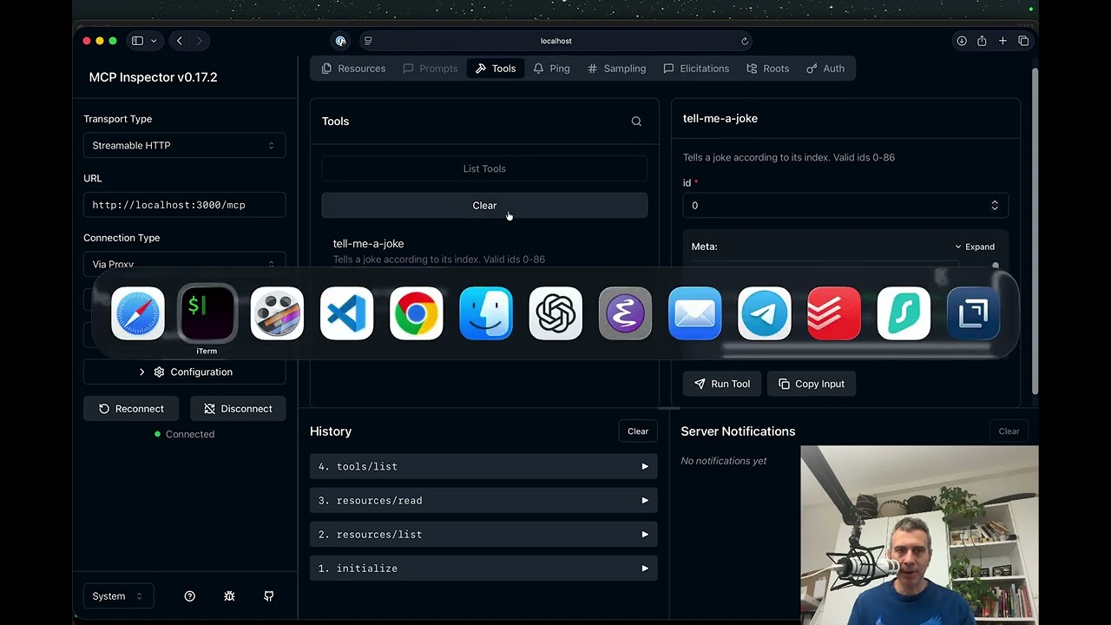Open Safari downloads button
The image size is (1111, 625).
click(962, 41)
